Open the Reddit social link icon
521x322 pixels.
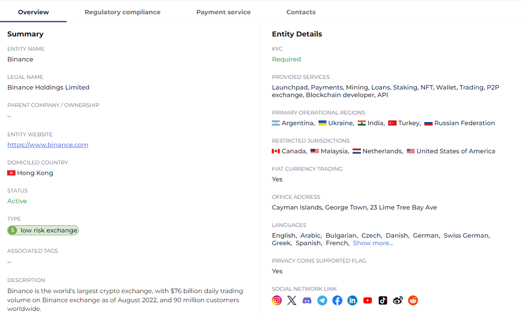(x=413, y=301)
